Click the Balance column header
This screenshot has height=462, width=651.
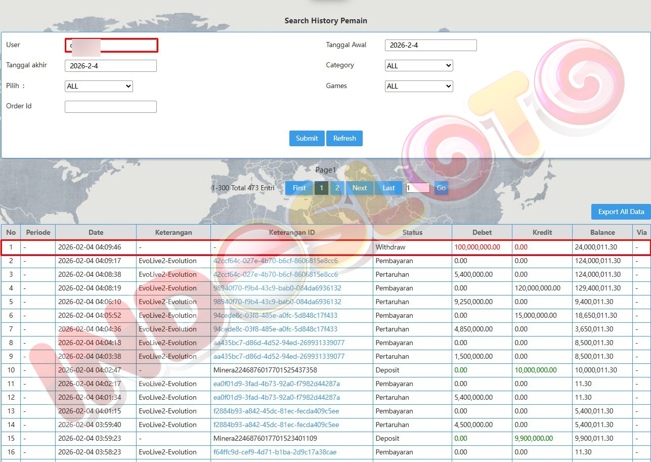point(602,232)
